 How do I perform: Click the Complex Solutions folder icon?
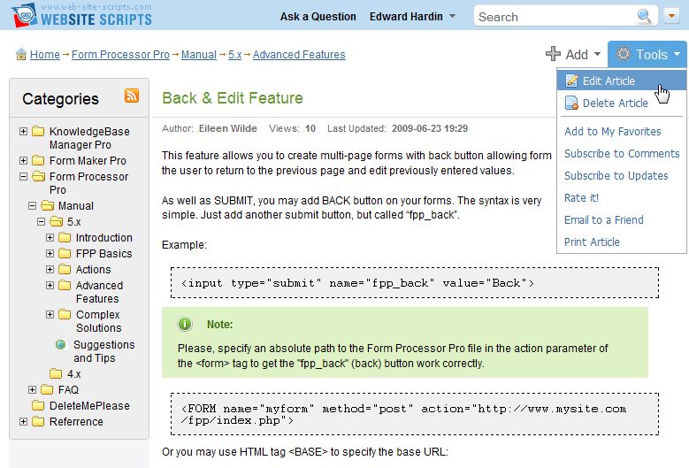point(65,314)
